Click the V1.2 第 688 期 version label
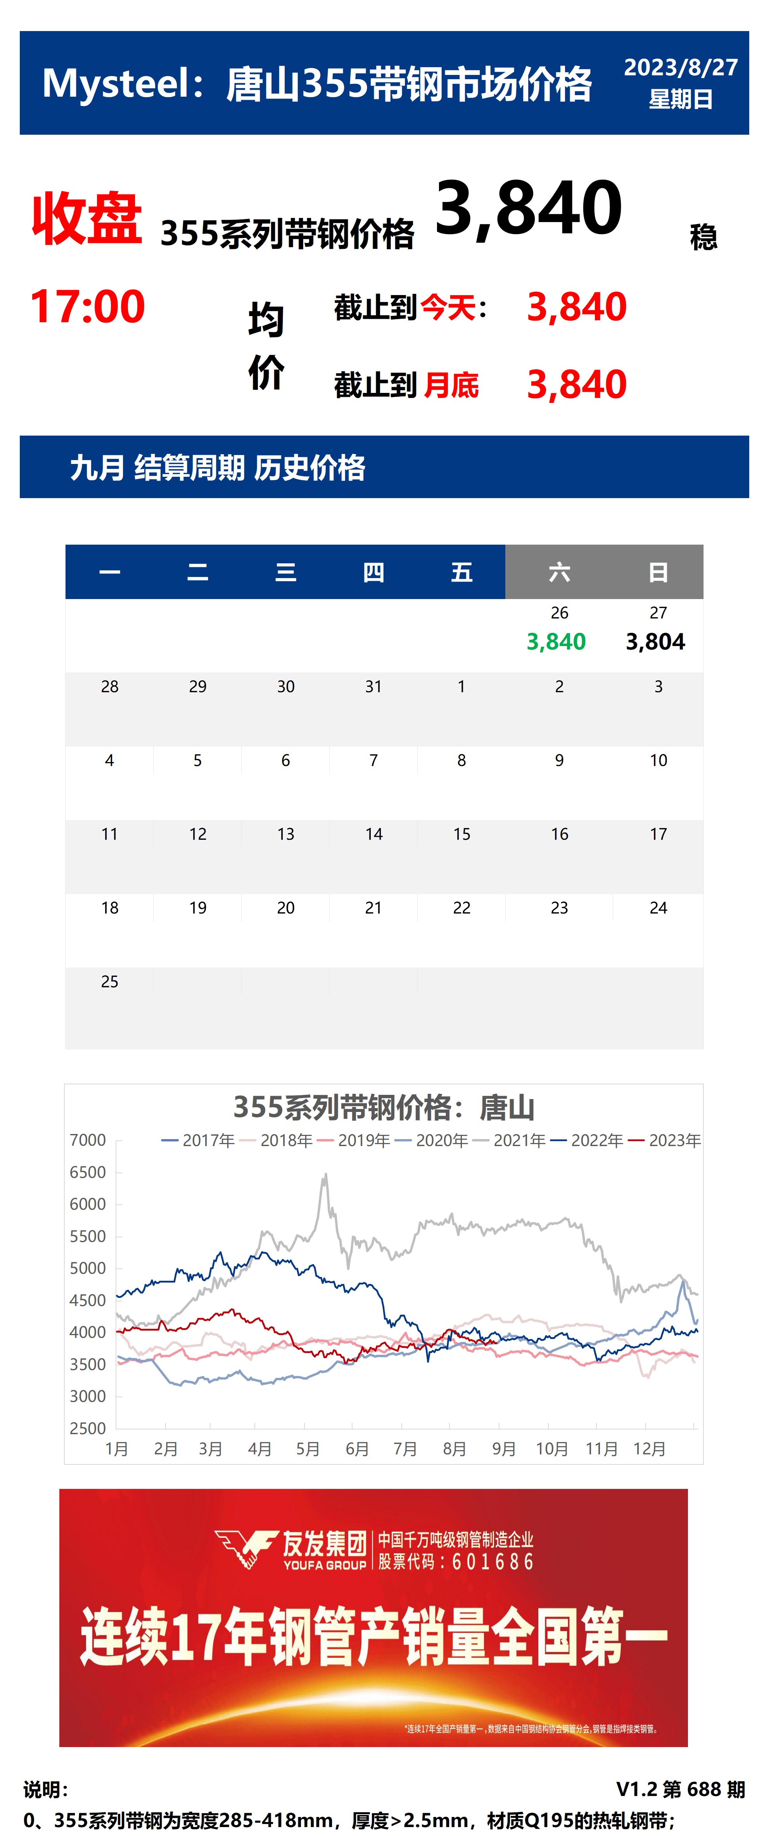Screen dimensions: 769x1836 [681, 1789]
